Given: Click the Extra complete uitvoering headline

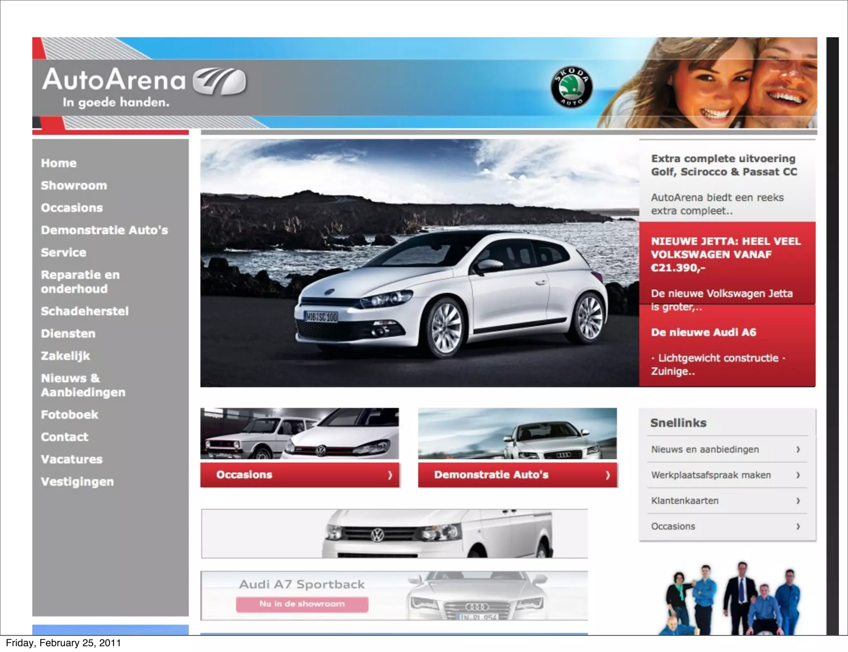Looking at the screenshot, I should coord(723,165).
